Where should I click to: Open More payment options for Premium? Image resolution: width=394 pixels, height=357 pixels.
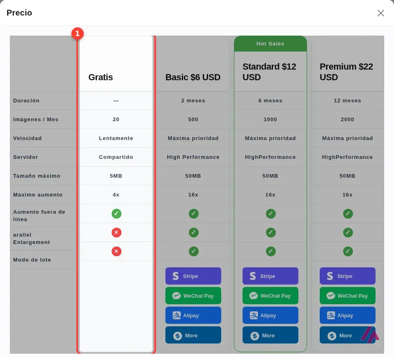[347, 335]
